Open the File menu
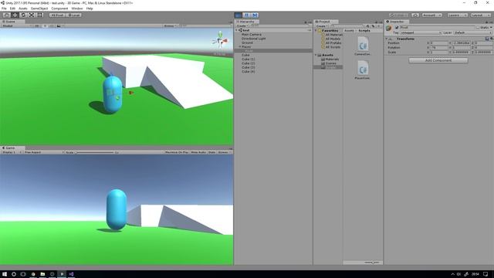The height and width of the screenshot is (278, 494). (x=4, y=8)
